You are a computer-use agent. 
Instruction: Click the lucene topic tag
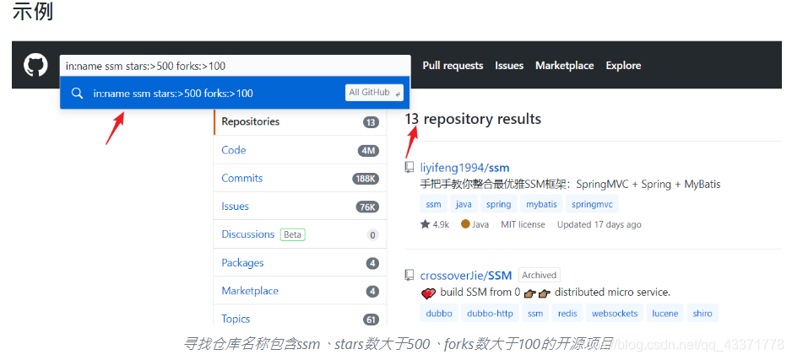point(665,313)
